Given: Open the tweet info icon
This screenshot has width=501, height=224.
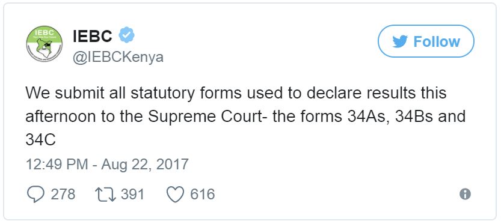Looking at the screenshot, I should [x=465, y=194].
